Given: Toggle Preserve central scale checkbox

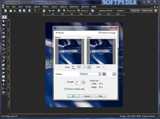Looking at the screenshot, I should coord(65,89).
